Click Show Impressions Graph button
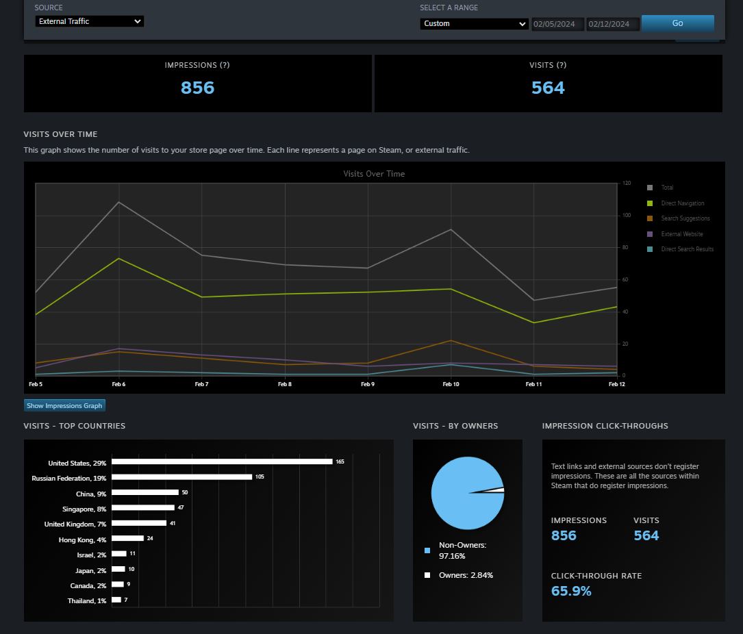This screenshot has width=743, height=634. [x=64, y=405]
